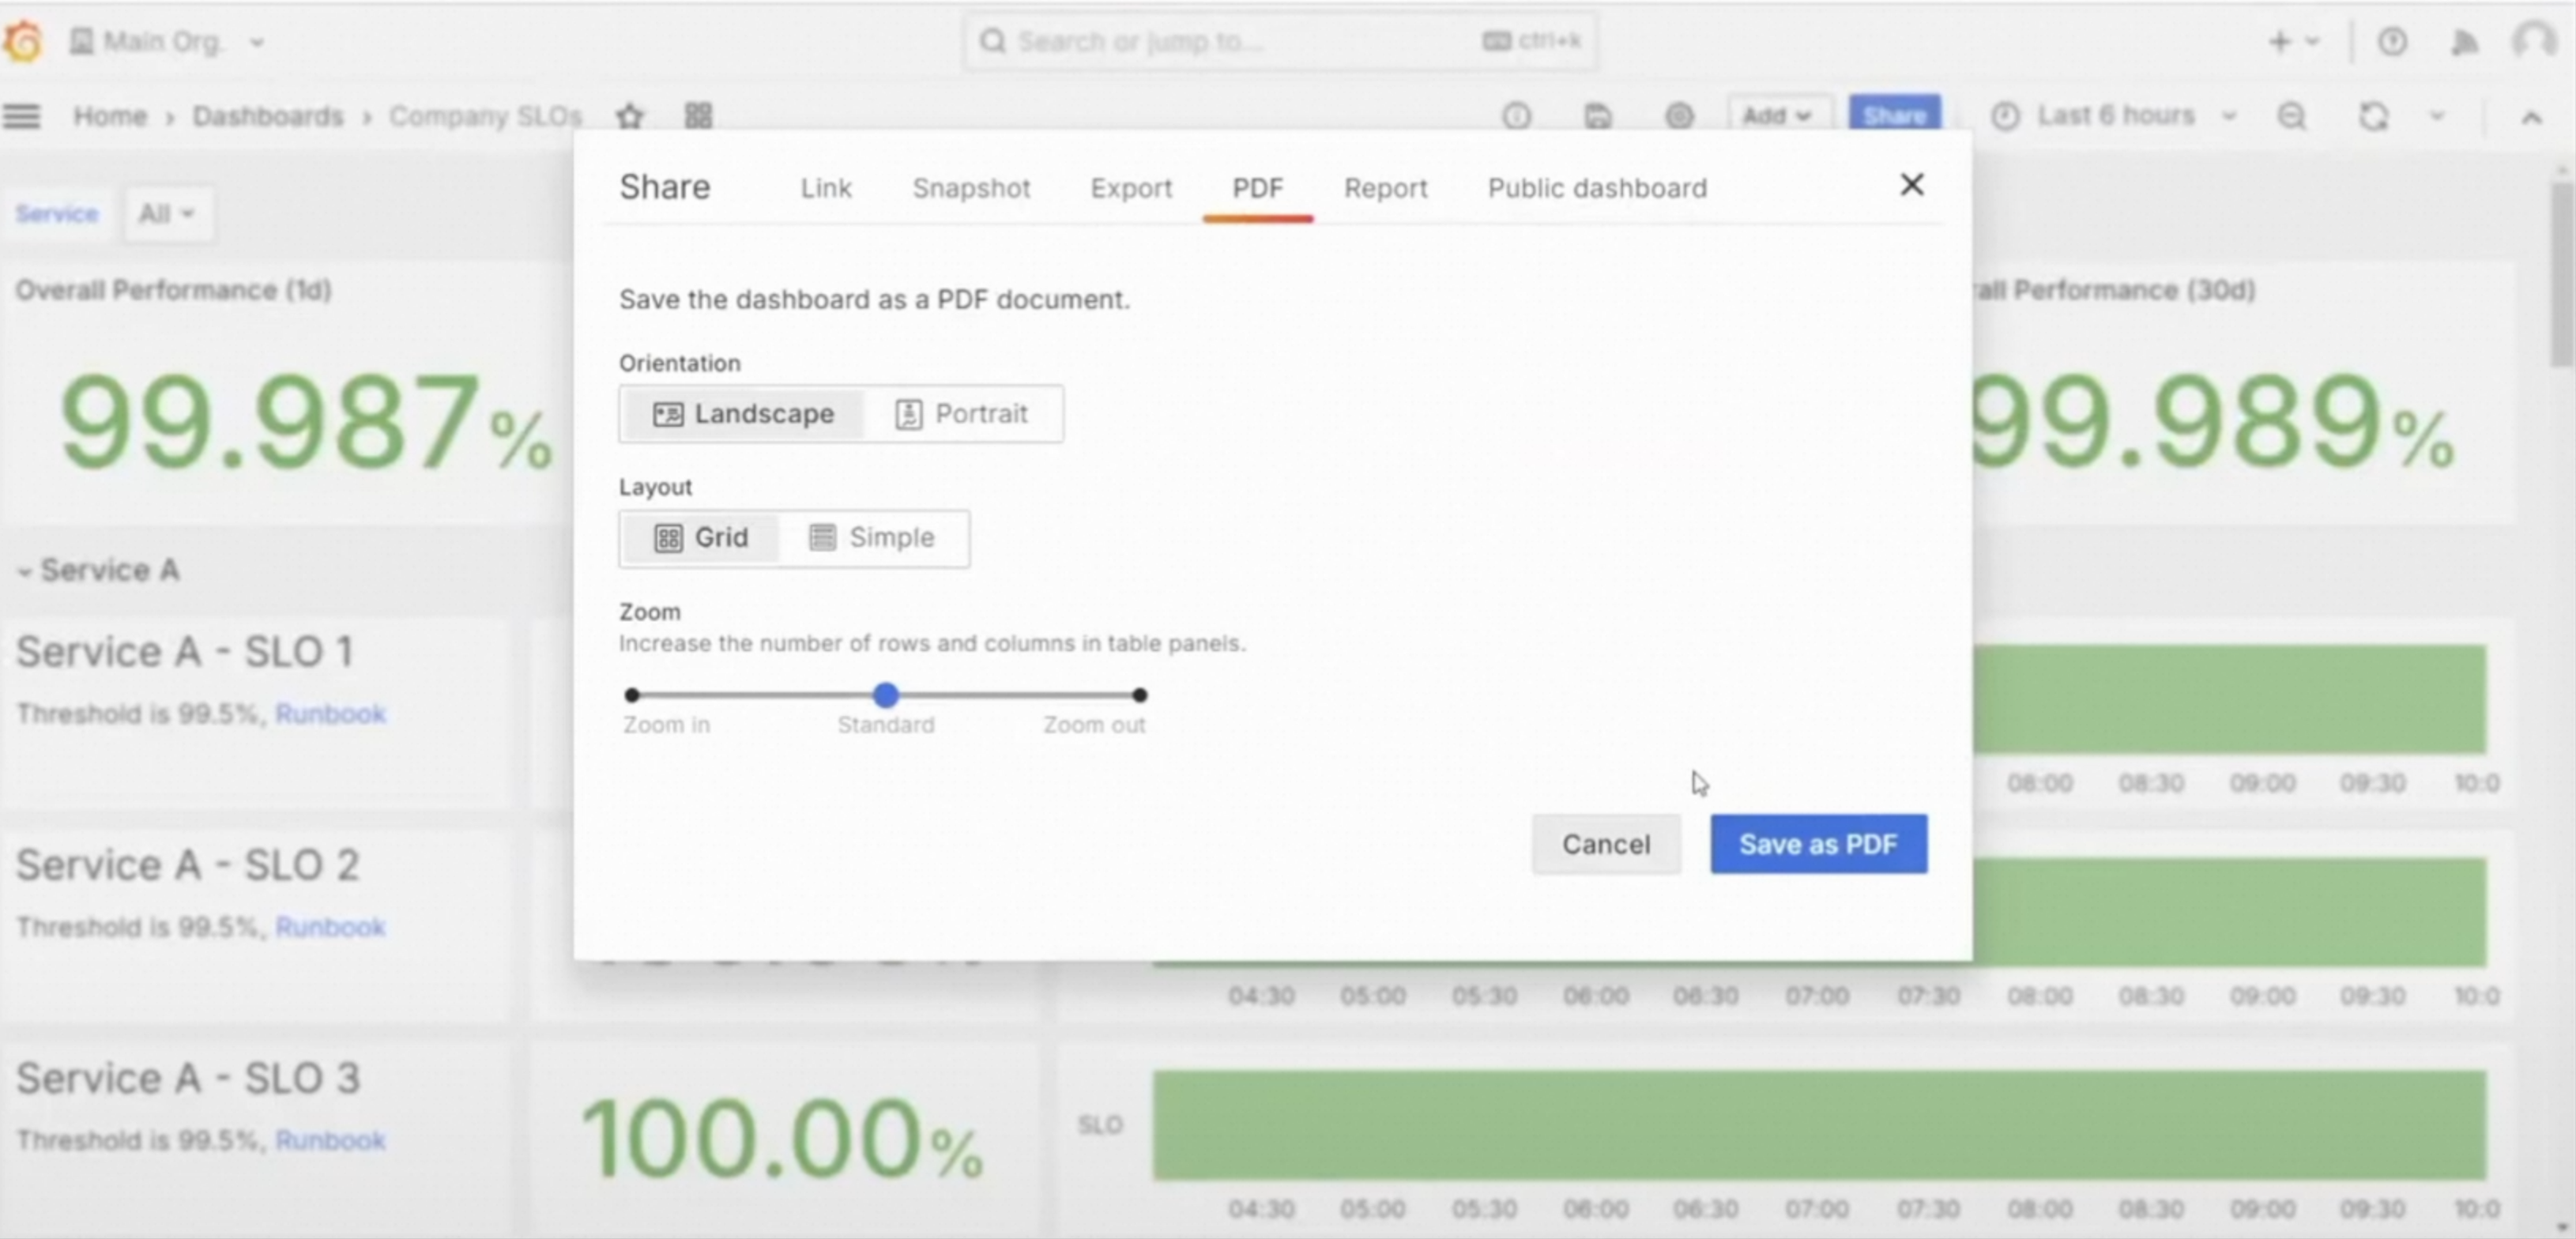Click the refresh dashboard icon
Viewport: 2576px width, 1239px height.
2374,116
